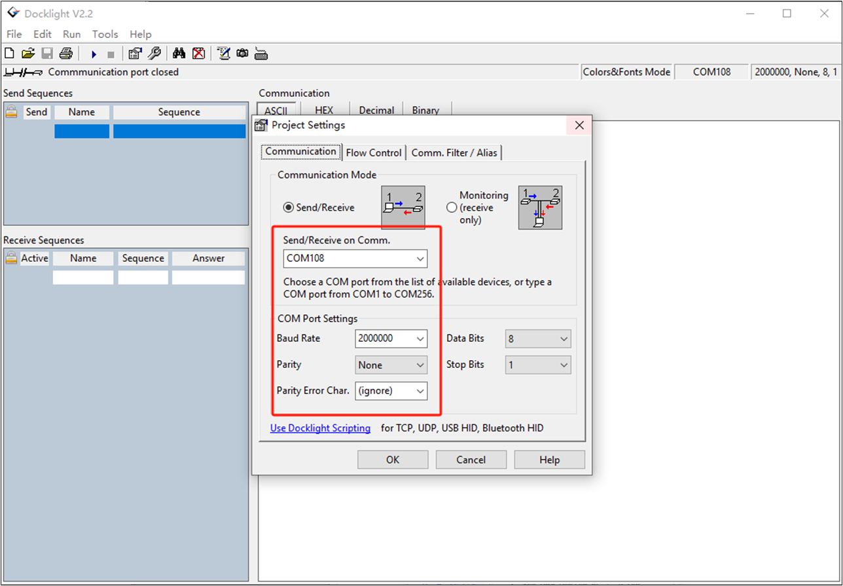Viewport: 843px width, 586px height.
Task: Click the padlock icon in Receive Sequences
Action: pyautogui.click(x=10, y=258)
